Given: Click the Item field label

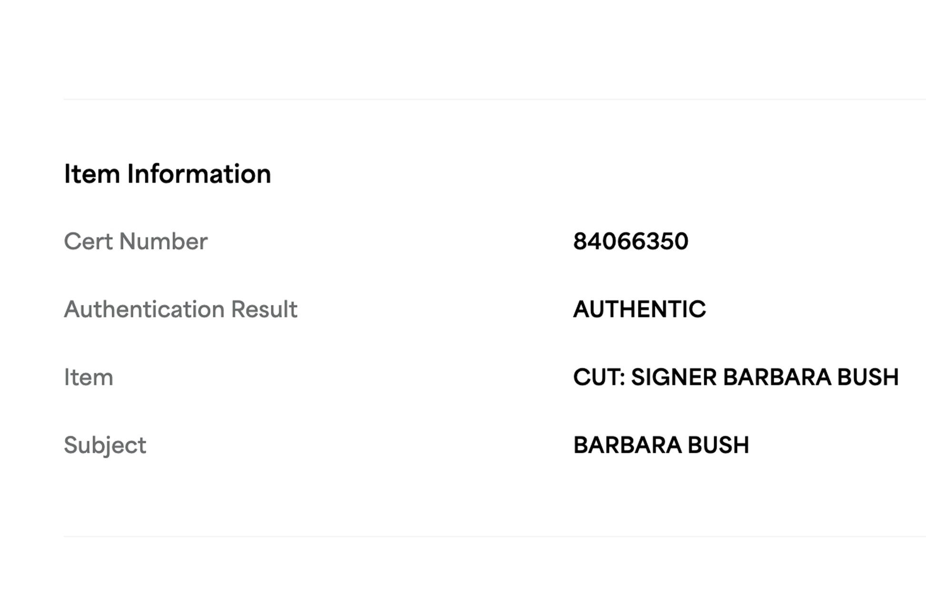Looking at the screenshot, I should point(89,378).
